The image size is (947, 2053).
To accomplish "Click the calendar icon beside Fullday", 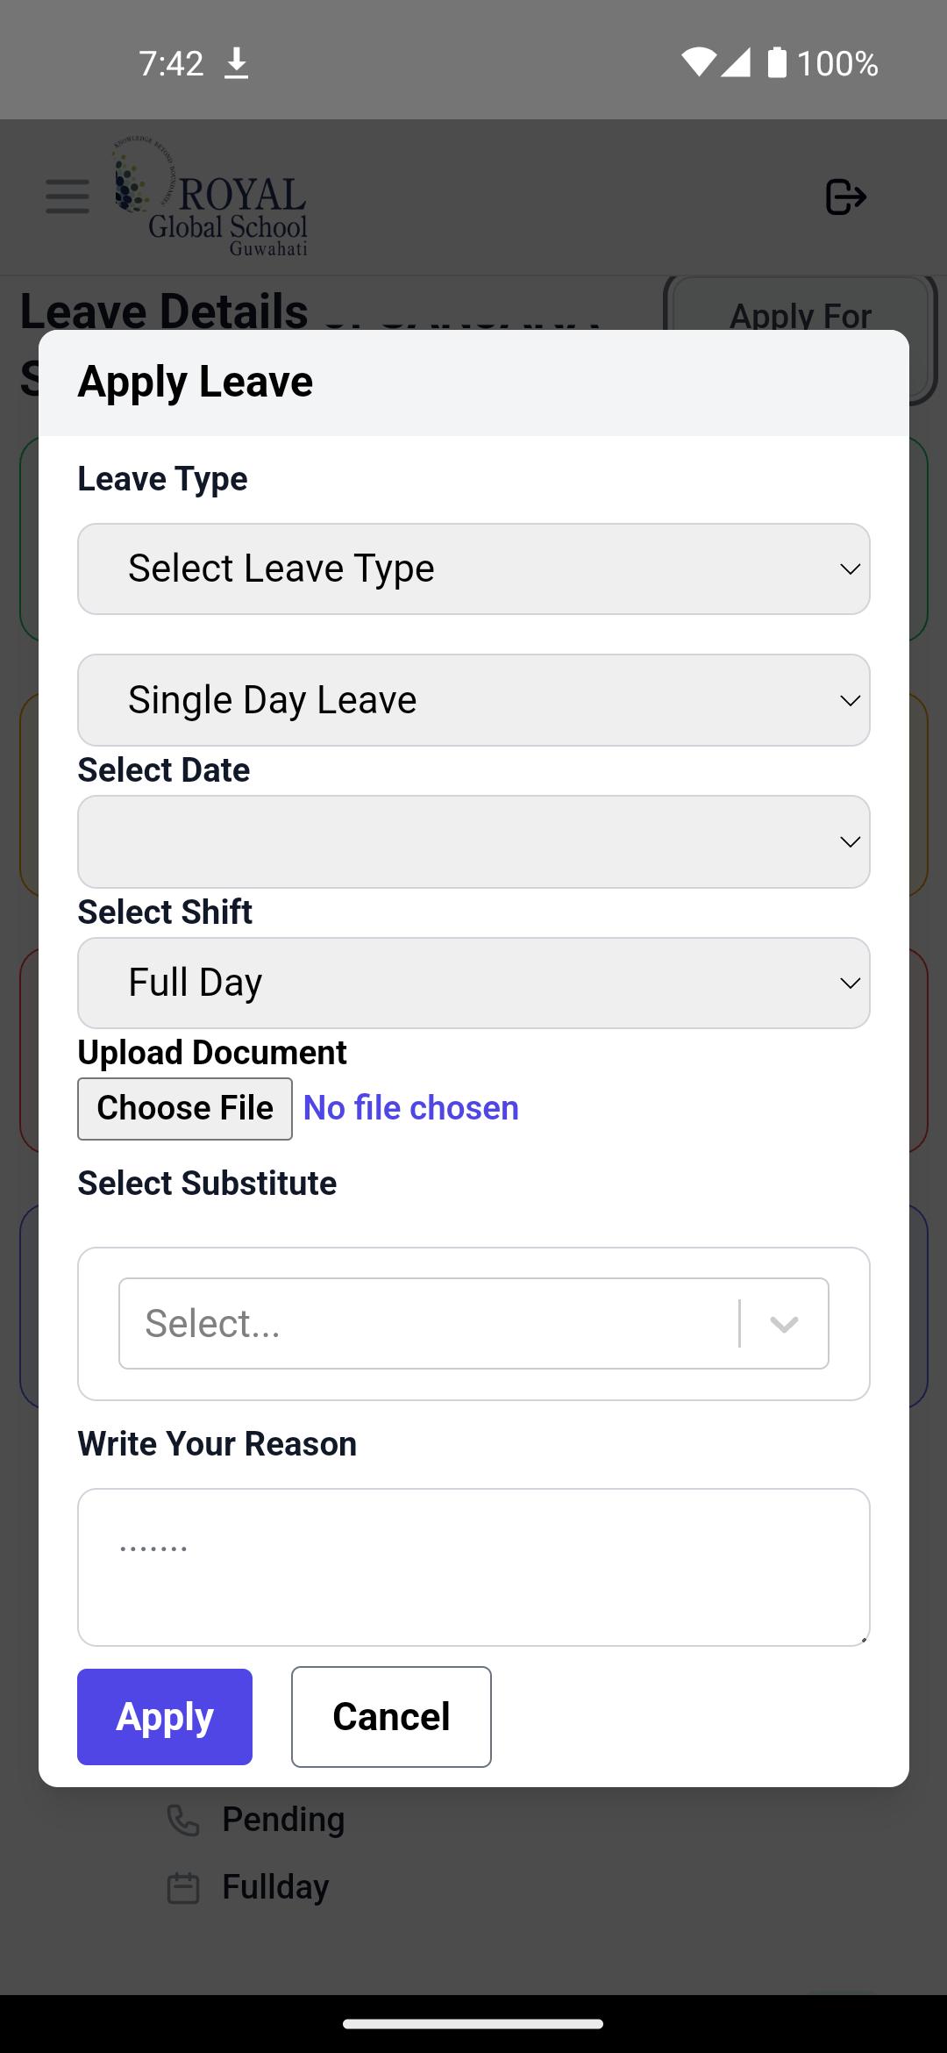I will click(183, 1887).
